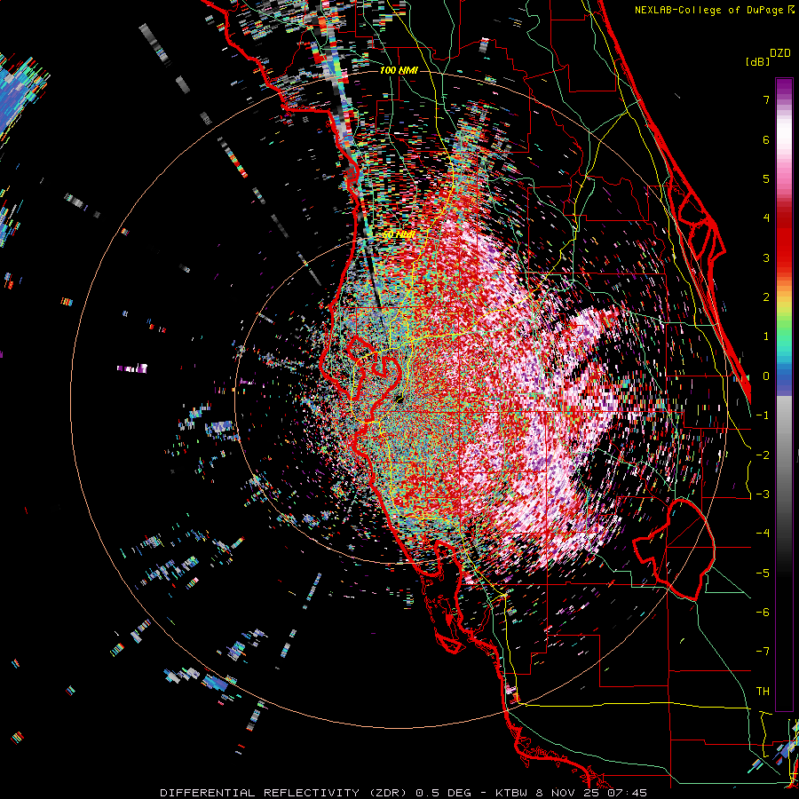Click the [dB] units label
Image resolution: width=799 pixels, height=799 pixels.
point(757,61)
